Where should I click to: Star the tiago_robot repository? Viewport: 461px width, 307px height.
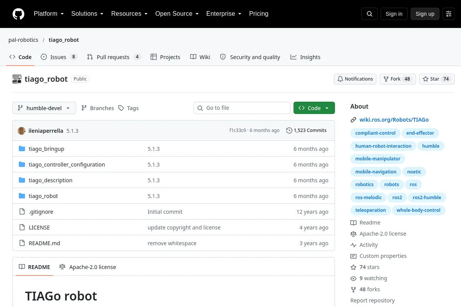tap(437, 79)
